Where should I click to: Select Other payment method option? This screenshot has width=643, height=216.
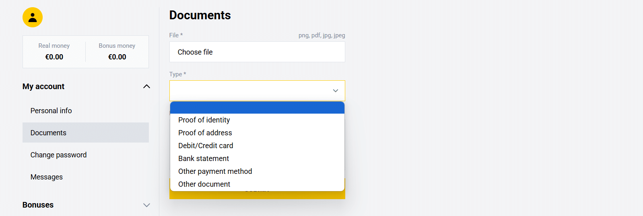[215, 171]
